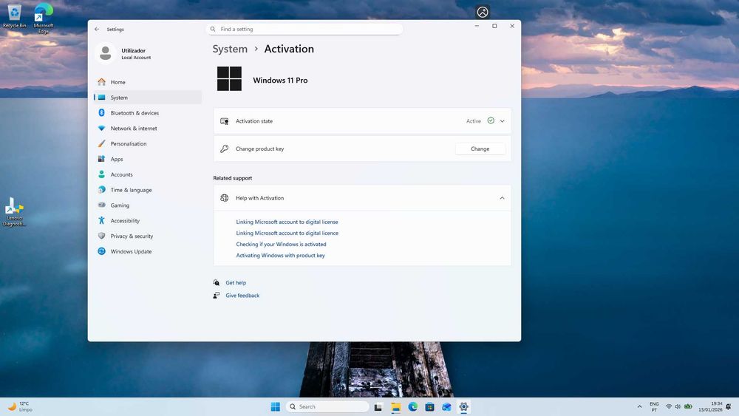Expand the Activation state chevron
The height and width of the screenshot is (416, 739).
click(x=503, y=121)
